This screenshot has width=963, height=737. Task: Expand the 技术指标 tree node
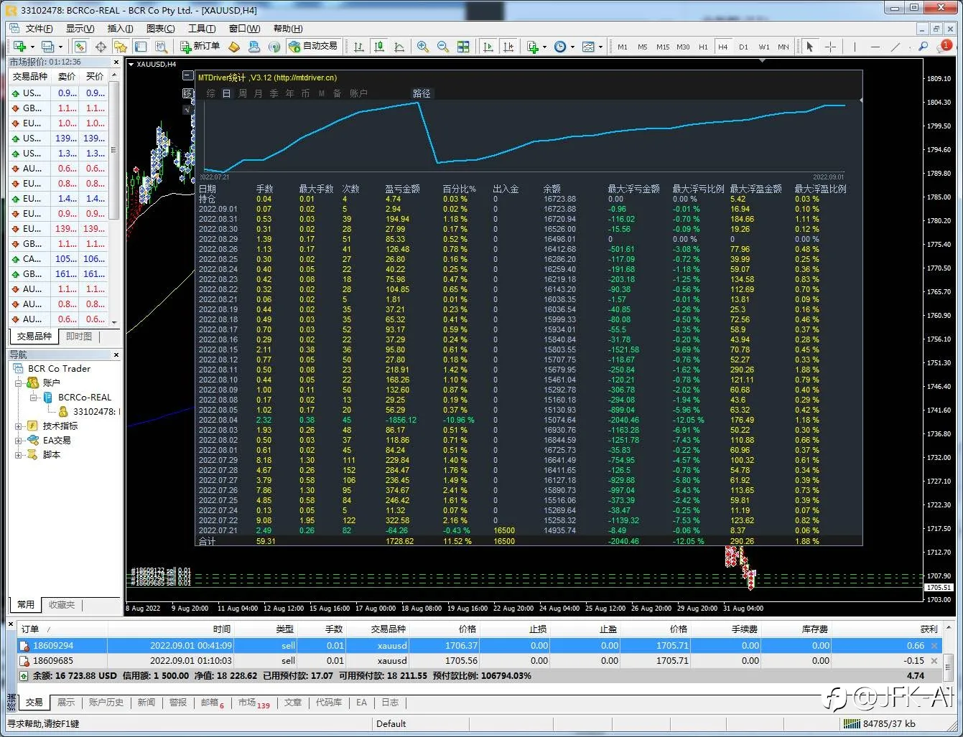tap(18, 426)
